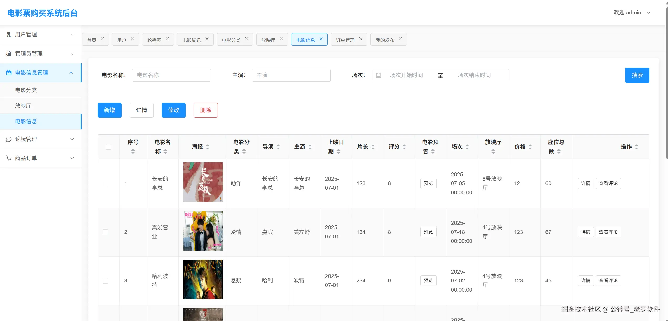Tick the select-all checkbox in the table header

pyautogui.click(x=108, y=147)
